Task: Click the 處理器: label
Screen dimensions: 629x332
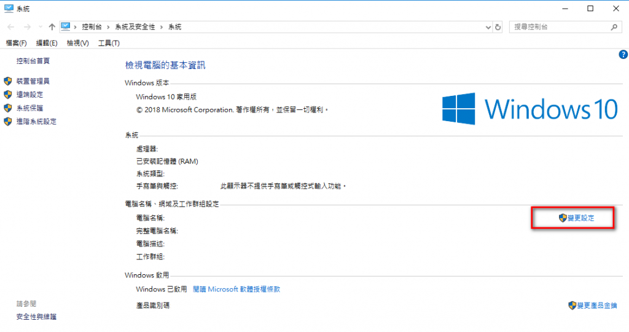Action: click(147, 149)
